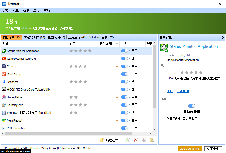Click the red X delete icon
The height and width of the screenshot is (153, 226).
coord(135,140)
